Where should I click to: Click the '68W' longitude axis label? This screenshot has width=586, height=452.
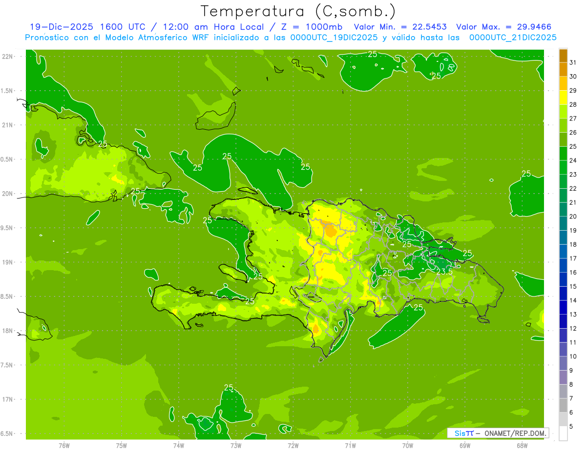(522, 446)
